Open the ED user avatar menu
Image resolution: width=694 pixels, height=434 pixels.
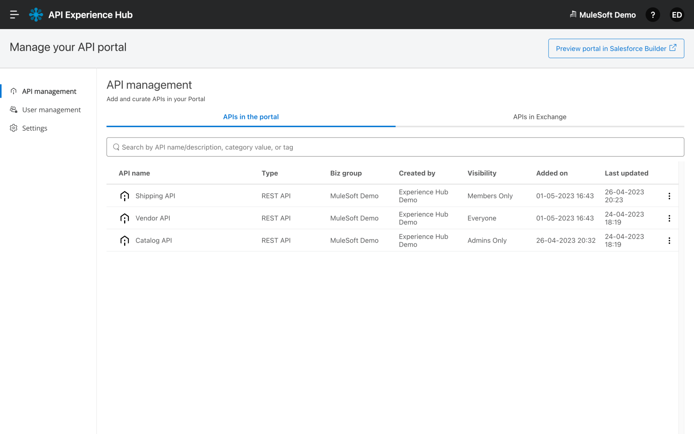(x=677, y=15)
